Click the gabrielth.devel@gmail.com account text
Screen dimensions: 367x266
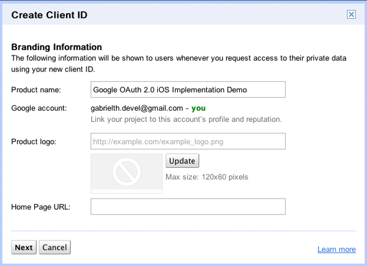click(136, 108)
